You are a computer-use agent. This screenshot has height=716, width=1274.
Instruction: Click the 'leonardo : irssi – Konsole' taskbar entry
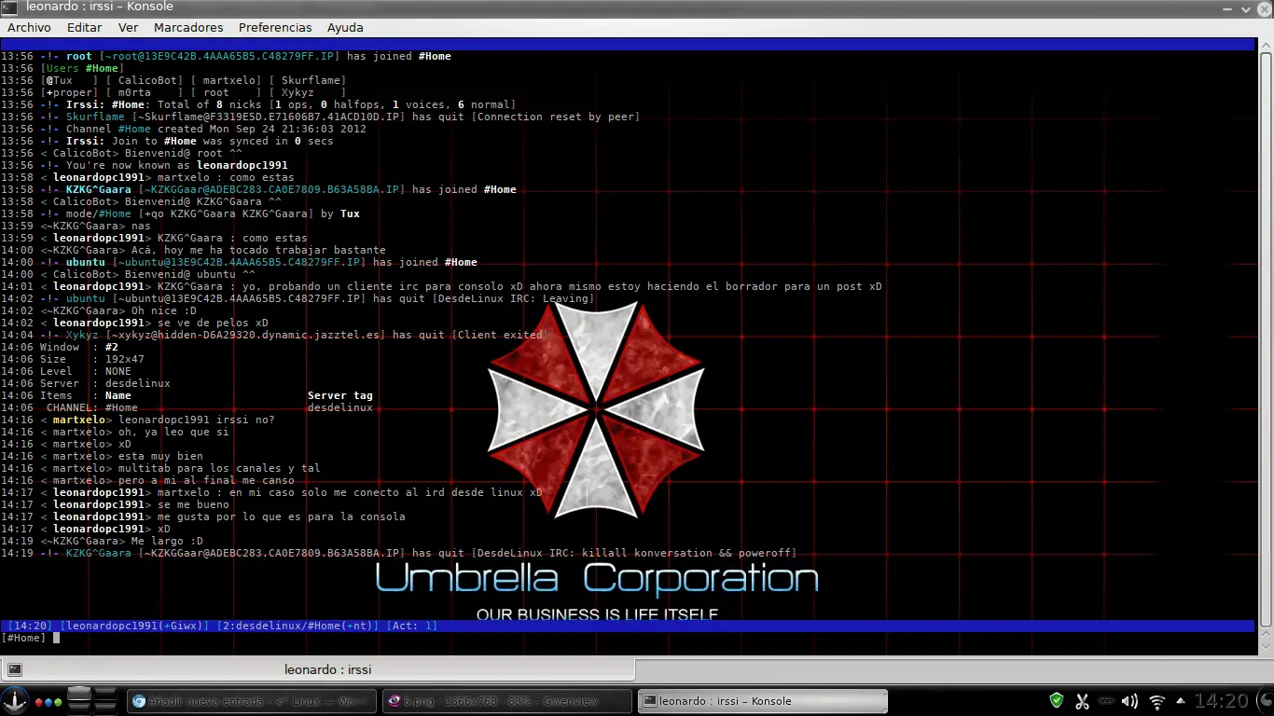tap(762, 701)
